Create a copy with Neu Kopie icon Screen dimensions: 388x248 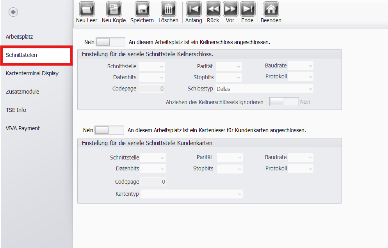114,9
